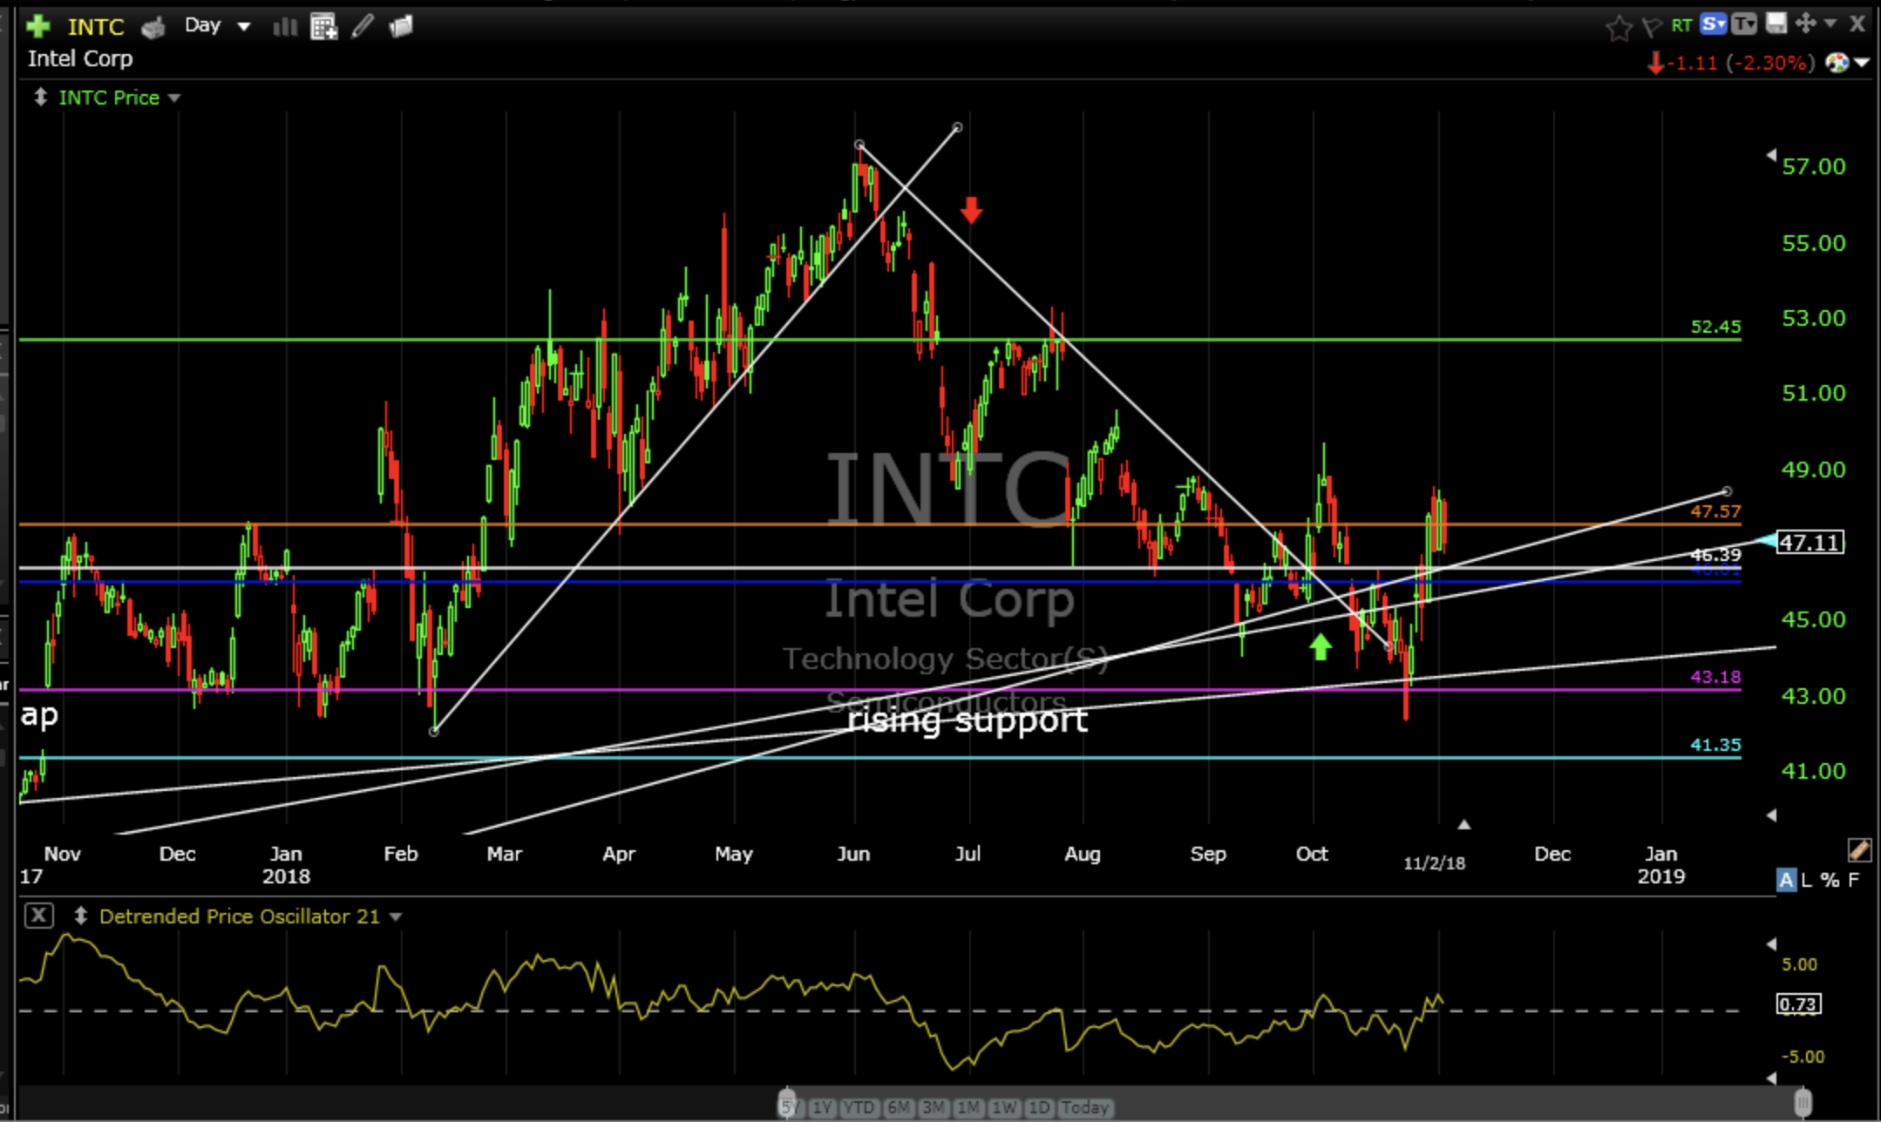Expand the INTC Price dropdown
The height and width of the screenshot is (1122, 1881).
click(174, 98)
